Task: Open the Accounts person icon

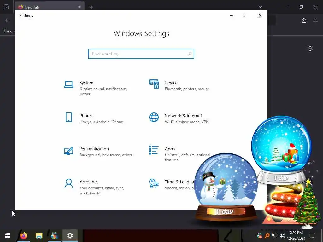Action: click(68, 184)
